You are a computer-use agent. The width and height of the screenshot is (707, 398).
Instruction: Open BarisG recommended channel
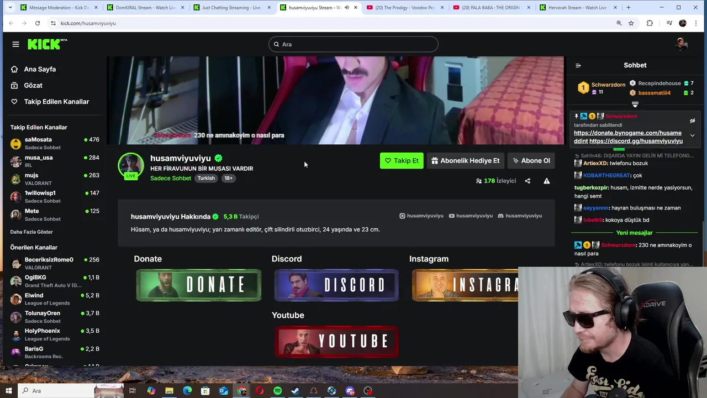pyautogui.click(x=55, y=353)
